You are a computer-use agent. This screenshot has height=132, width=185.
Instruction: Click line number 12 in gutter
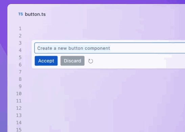(x=19, y=108)
